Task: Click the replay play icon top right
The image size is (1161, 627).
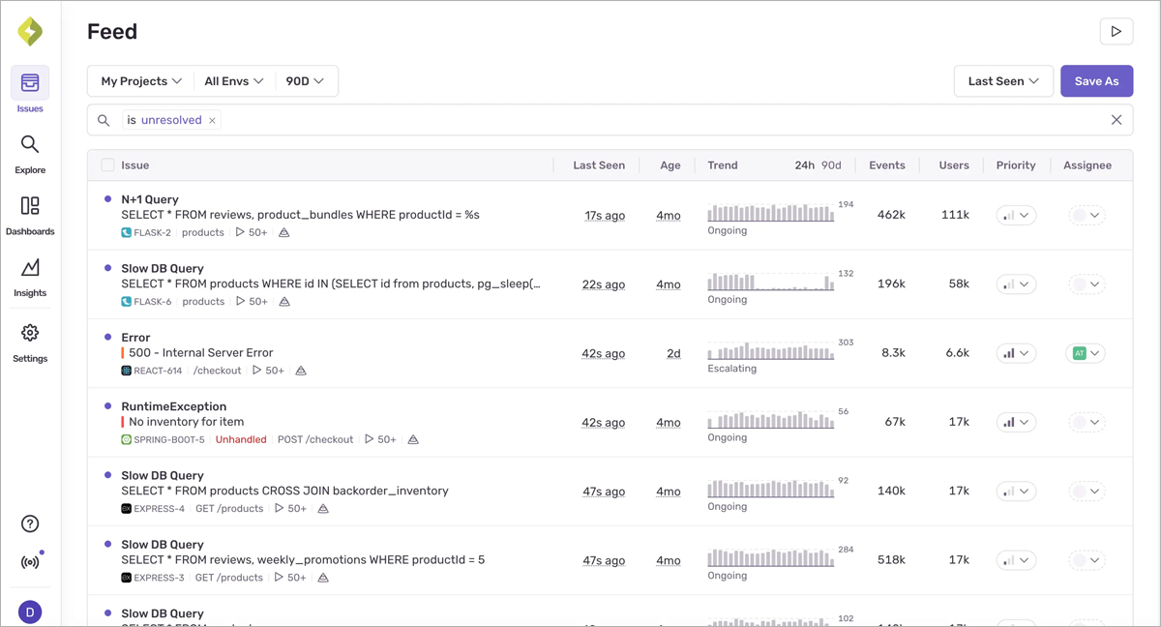Action: 1116,31
